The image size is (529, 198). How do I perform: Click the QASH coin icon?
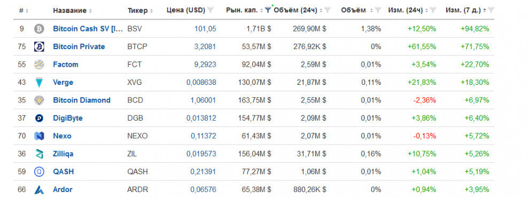39,172
